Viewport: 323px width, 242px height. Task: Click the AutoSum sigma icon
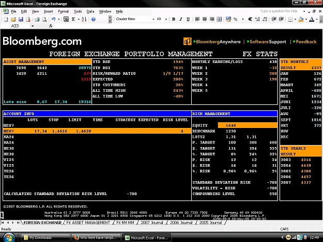point(73,19)
